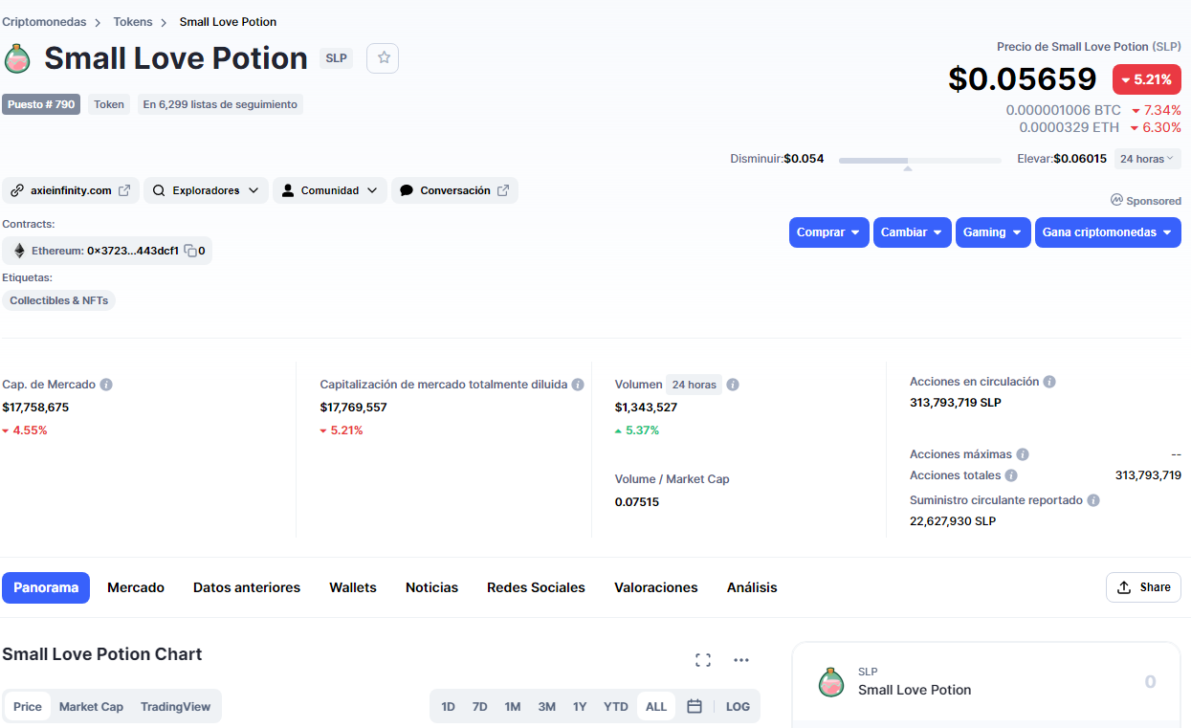The height and width of the screenshot is (728, 1191).
Task: Switch to the Mercado tab
Action: 136,587
